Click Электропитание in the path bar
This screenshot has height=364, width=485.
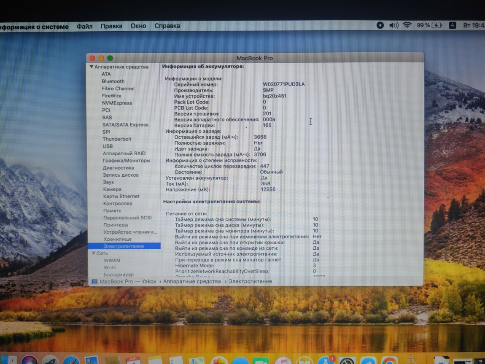[x=250, y=281]
